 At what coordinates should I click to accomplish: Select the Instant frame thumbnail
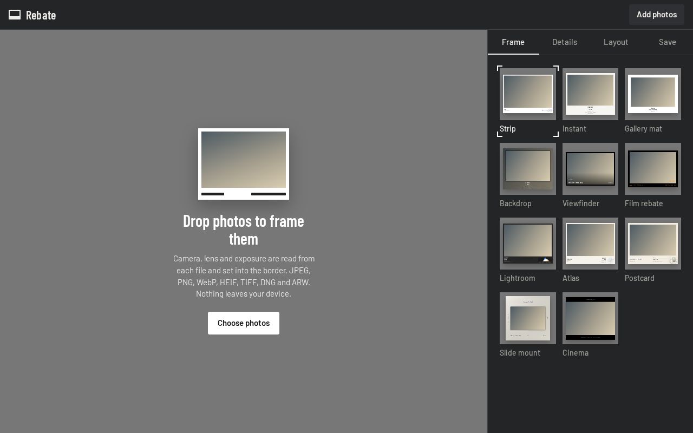(x=590, y=94)
